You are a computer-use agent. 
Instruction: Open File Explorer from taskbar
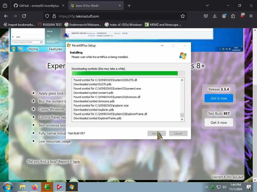[x=22, y=187]
